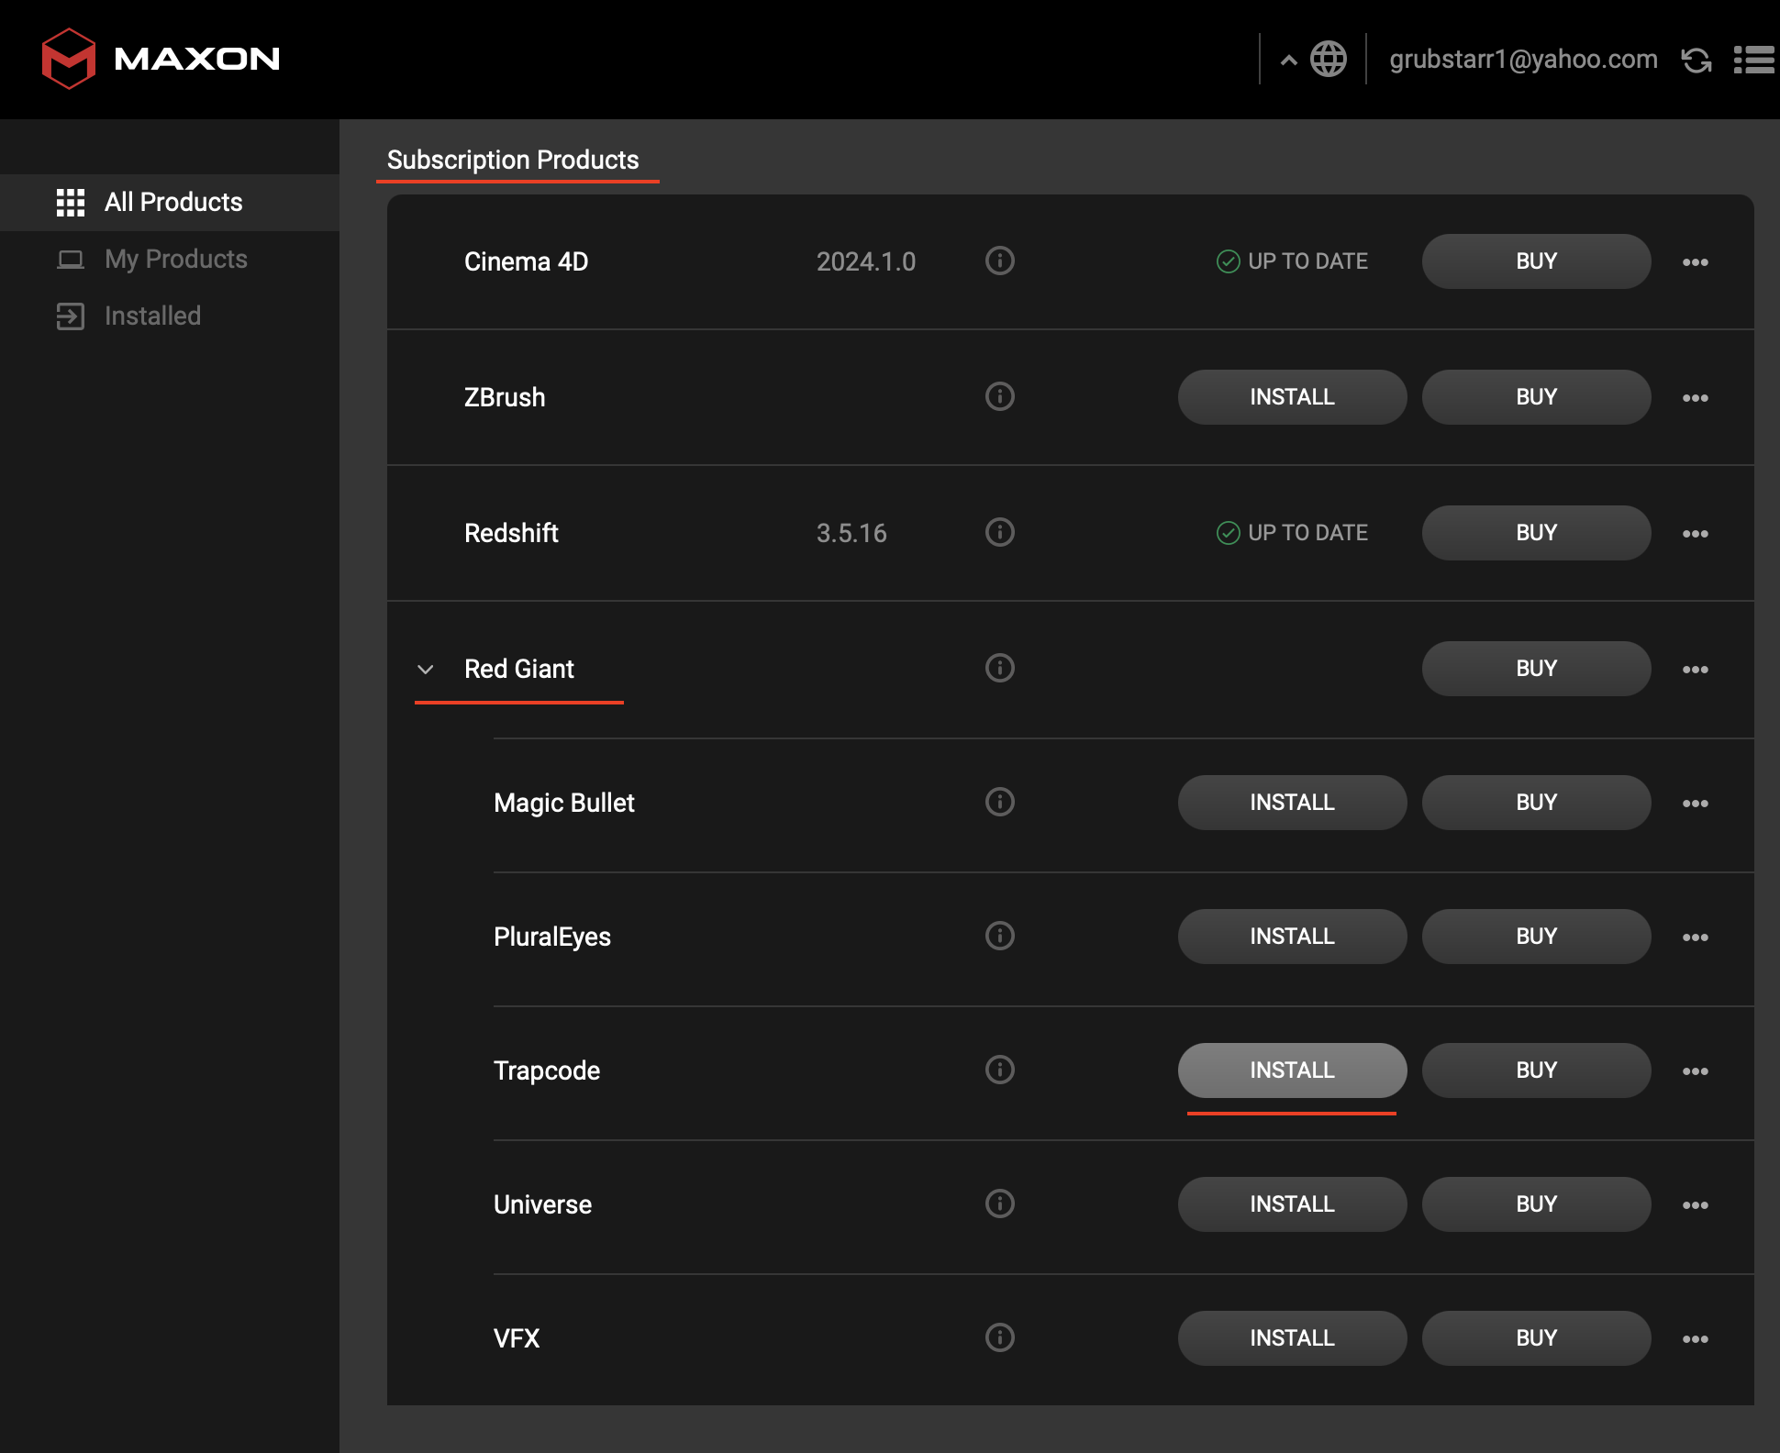Screen dimensions: 1780x1453
Task: Click Buy for Trapcode
Action: click(1536, 1070)
